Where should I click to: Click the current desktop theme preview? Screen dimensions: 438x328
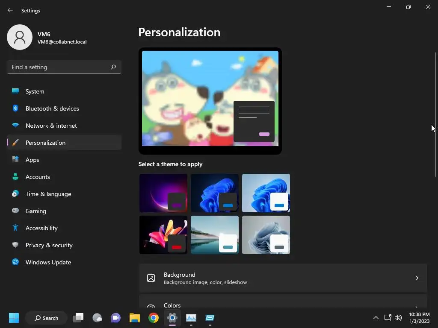click(x=210, y=101)
